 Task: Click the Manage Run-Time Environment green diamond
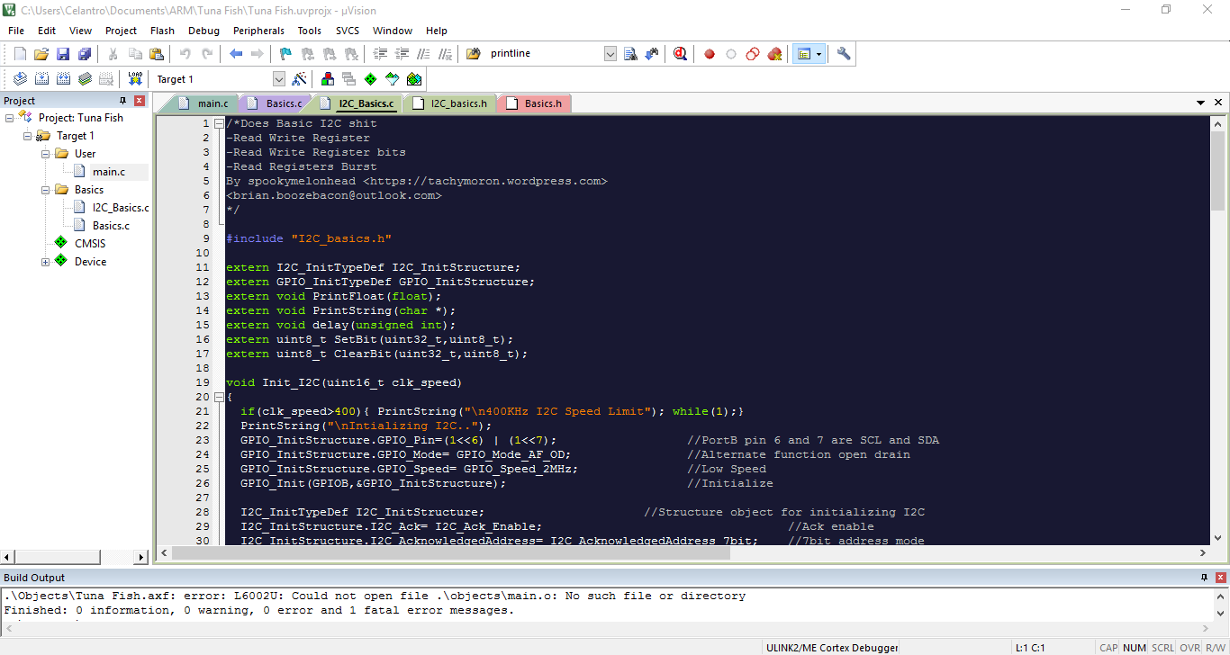click(370, 79)
